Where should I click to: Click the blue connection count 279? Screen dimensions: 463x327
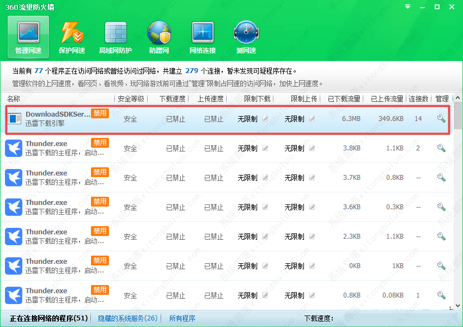pos(192,71)
